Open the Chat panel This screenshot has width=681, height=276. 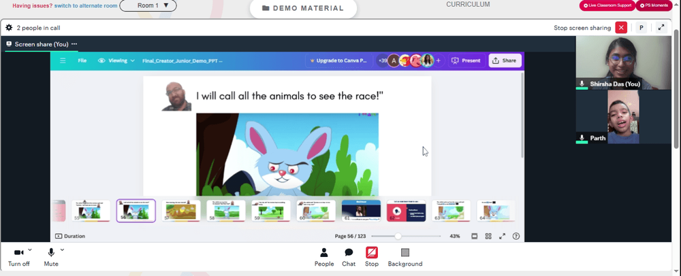(348, 257)
